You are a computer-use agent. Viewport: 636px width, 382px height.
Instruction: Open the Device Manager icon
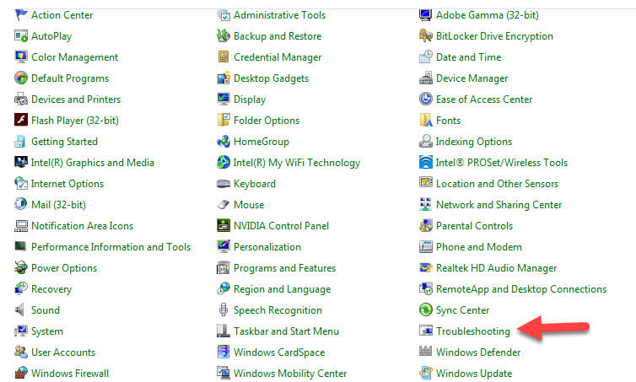[426, 78]
